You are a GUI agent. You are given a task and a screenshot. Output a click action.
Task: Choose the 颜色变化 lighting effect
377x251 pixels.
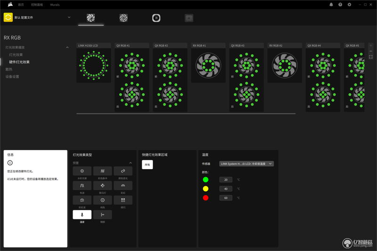pyautogui.click(x=123, y=171)
